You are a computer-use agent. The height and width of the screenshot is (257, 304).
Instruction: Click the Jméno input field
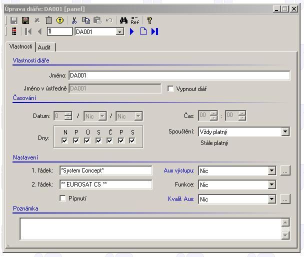point(179,75)
